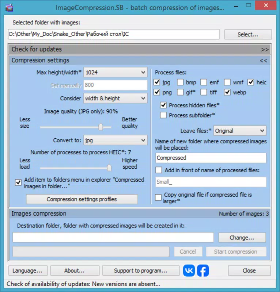Click 'Image quality (JPG only): 90%' label
Screen dimensions: 280x292
[x=81, y=111]
